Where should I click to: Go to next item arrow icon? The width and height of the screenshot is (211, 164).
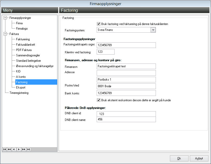(x=19, y=149)
